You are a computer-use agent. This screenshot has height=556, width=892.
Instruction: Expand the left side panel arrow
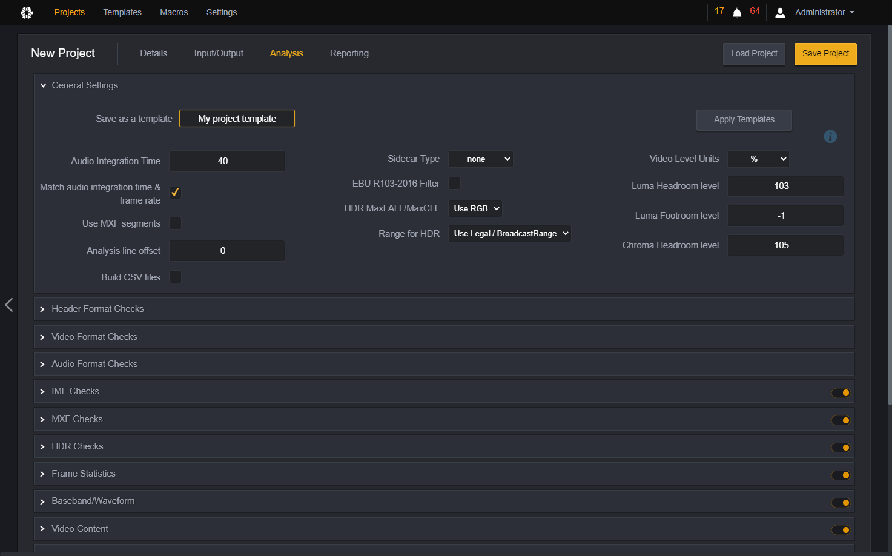point(8,305)
